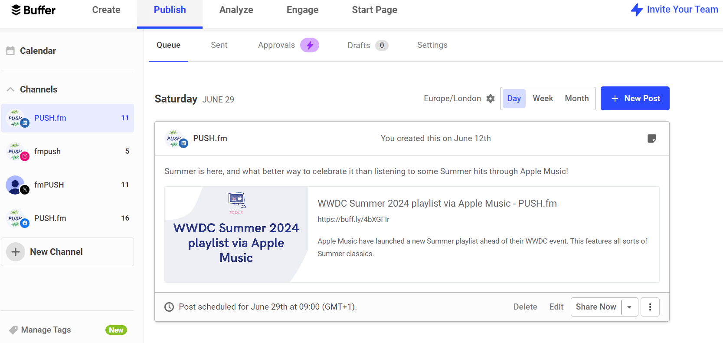Click Edit on the scheduled post

click(x=556, y=307)
